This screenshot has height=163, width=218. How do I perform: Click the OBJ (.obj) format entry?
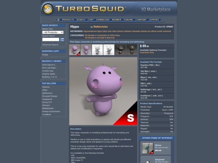click(146, 83)
